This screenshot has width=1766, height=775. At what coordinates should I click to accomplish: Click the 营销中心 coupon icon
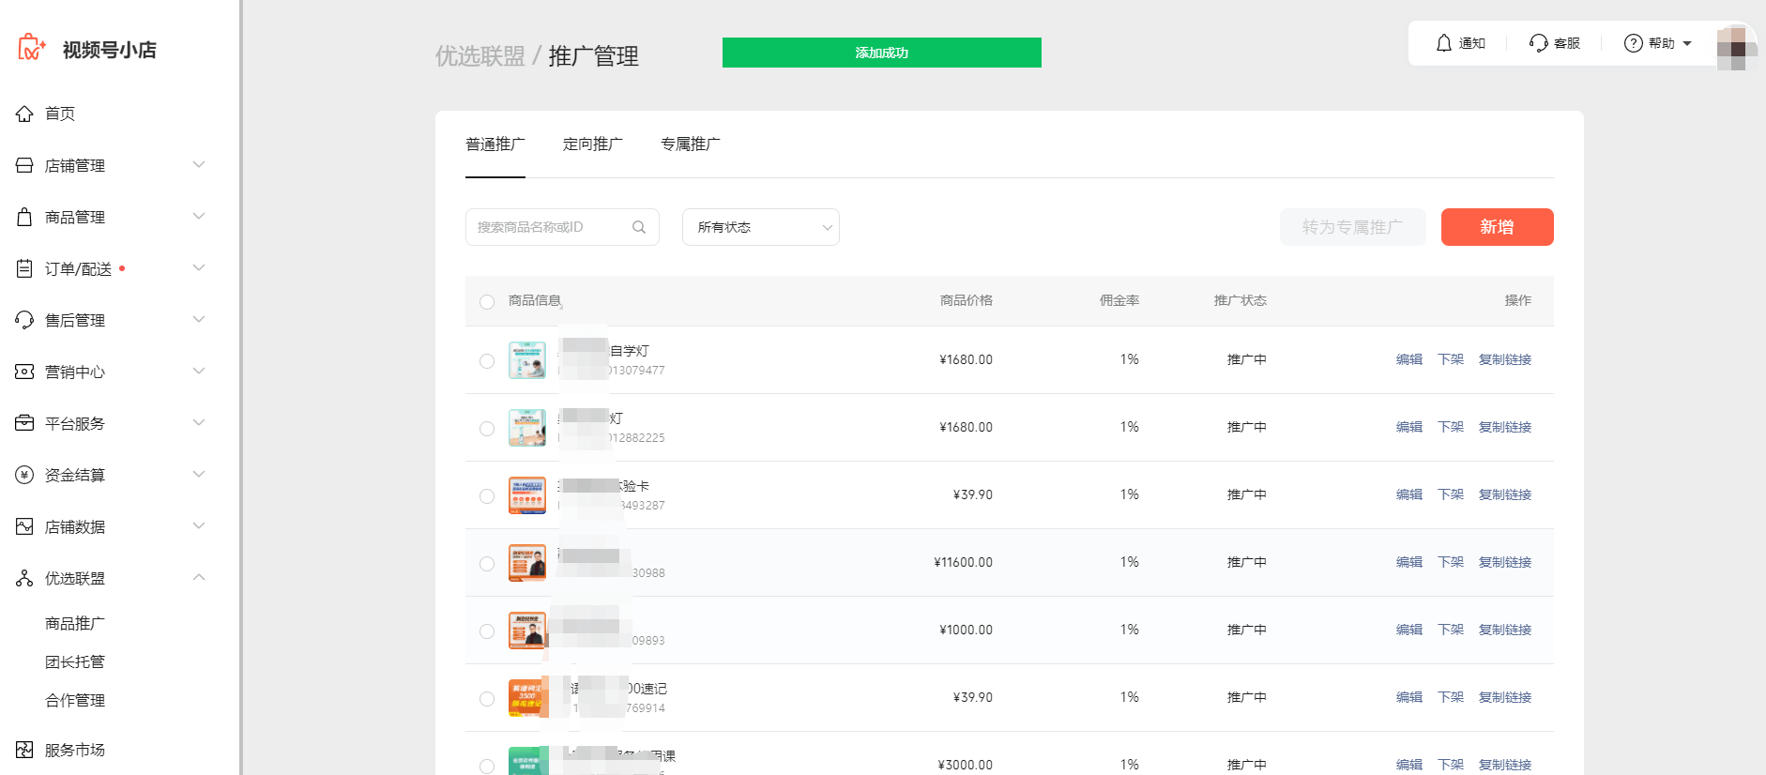(24, 372)
